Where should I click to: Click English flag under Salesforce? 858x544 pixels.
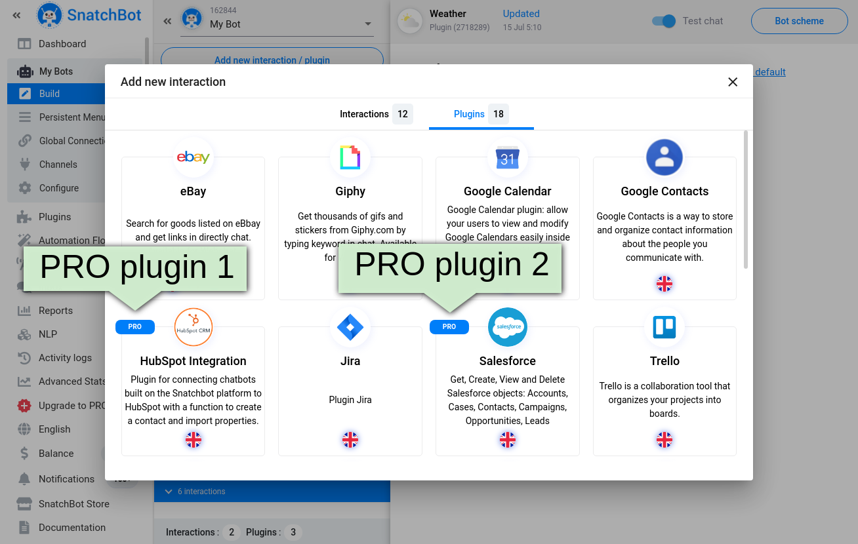click(508, 440)
